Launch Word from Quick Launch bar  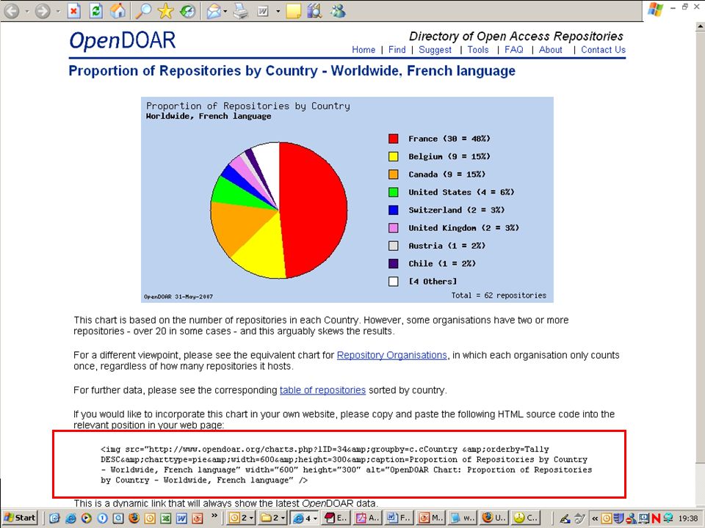tap(181, 518)
